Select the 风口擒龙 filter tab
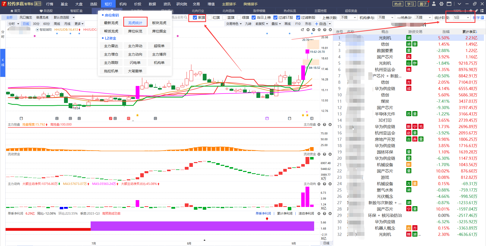The height and width of the screenshot is (246, 486). 26,17
